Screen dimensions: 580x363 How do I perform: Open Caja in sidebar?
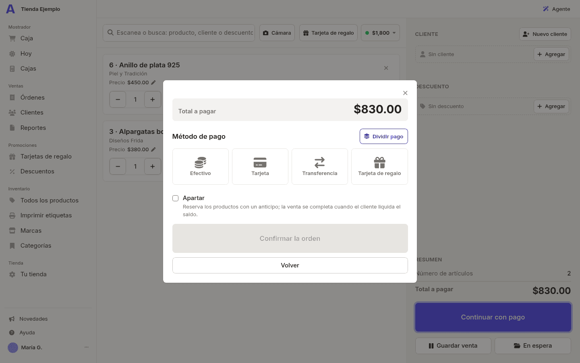[x=48, y=38]
